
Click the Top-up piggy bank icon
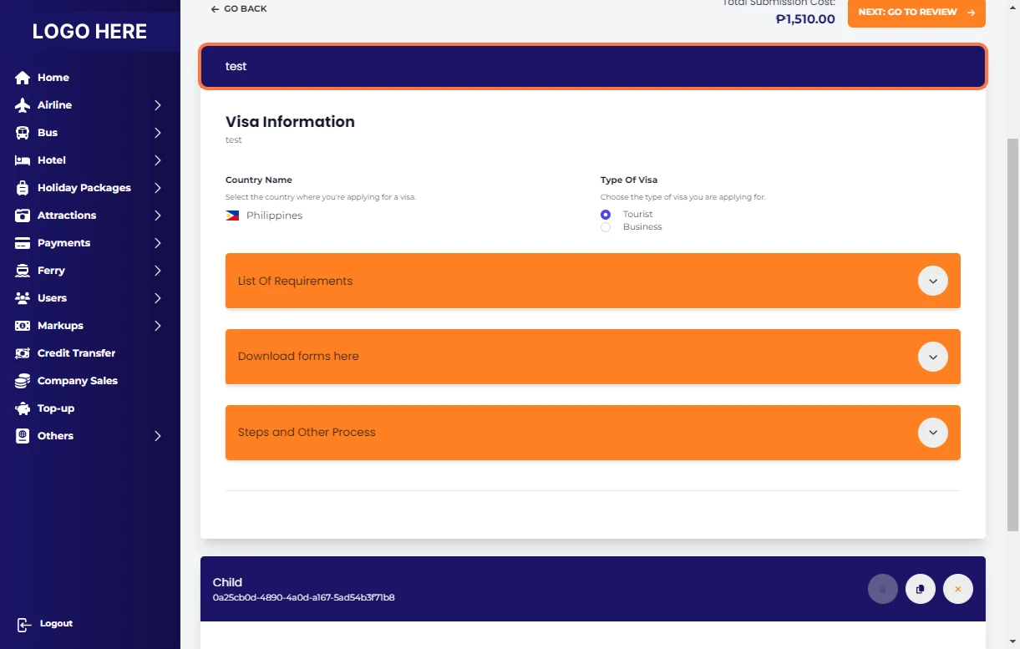coord(23,408)
